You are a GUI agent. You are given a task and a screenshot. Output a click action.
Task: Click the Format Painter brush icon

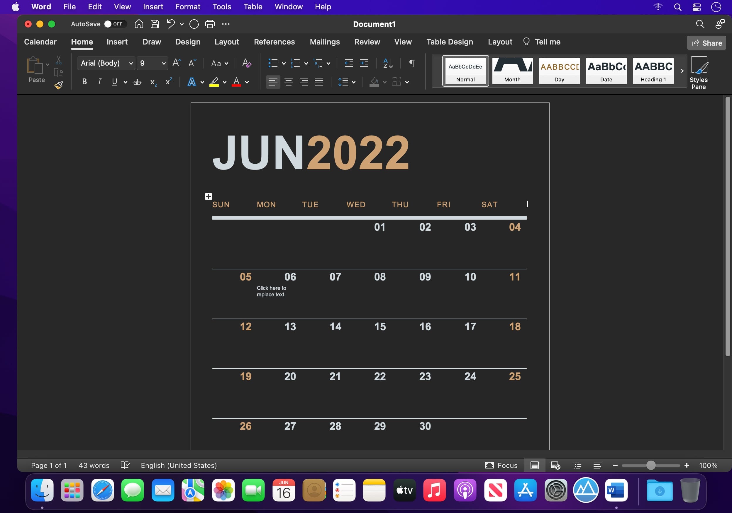[x=59, y=85]
